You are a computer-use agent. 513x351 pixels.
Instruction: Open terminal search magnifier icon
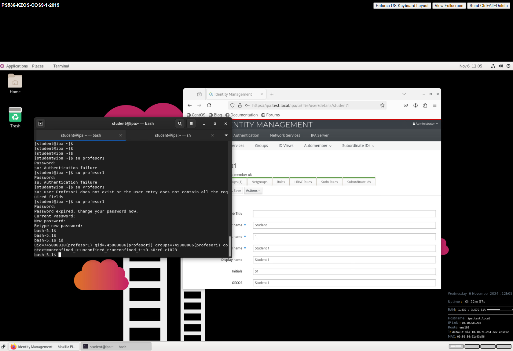pyautogui.click(x=180, y=124)
